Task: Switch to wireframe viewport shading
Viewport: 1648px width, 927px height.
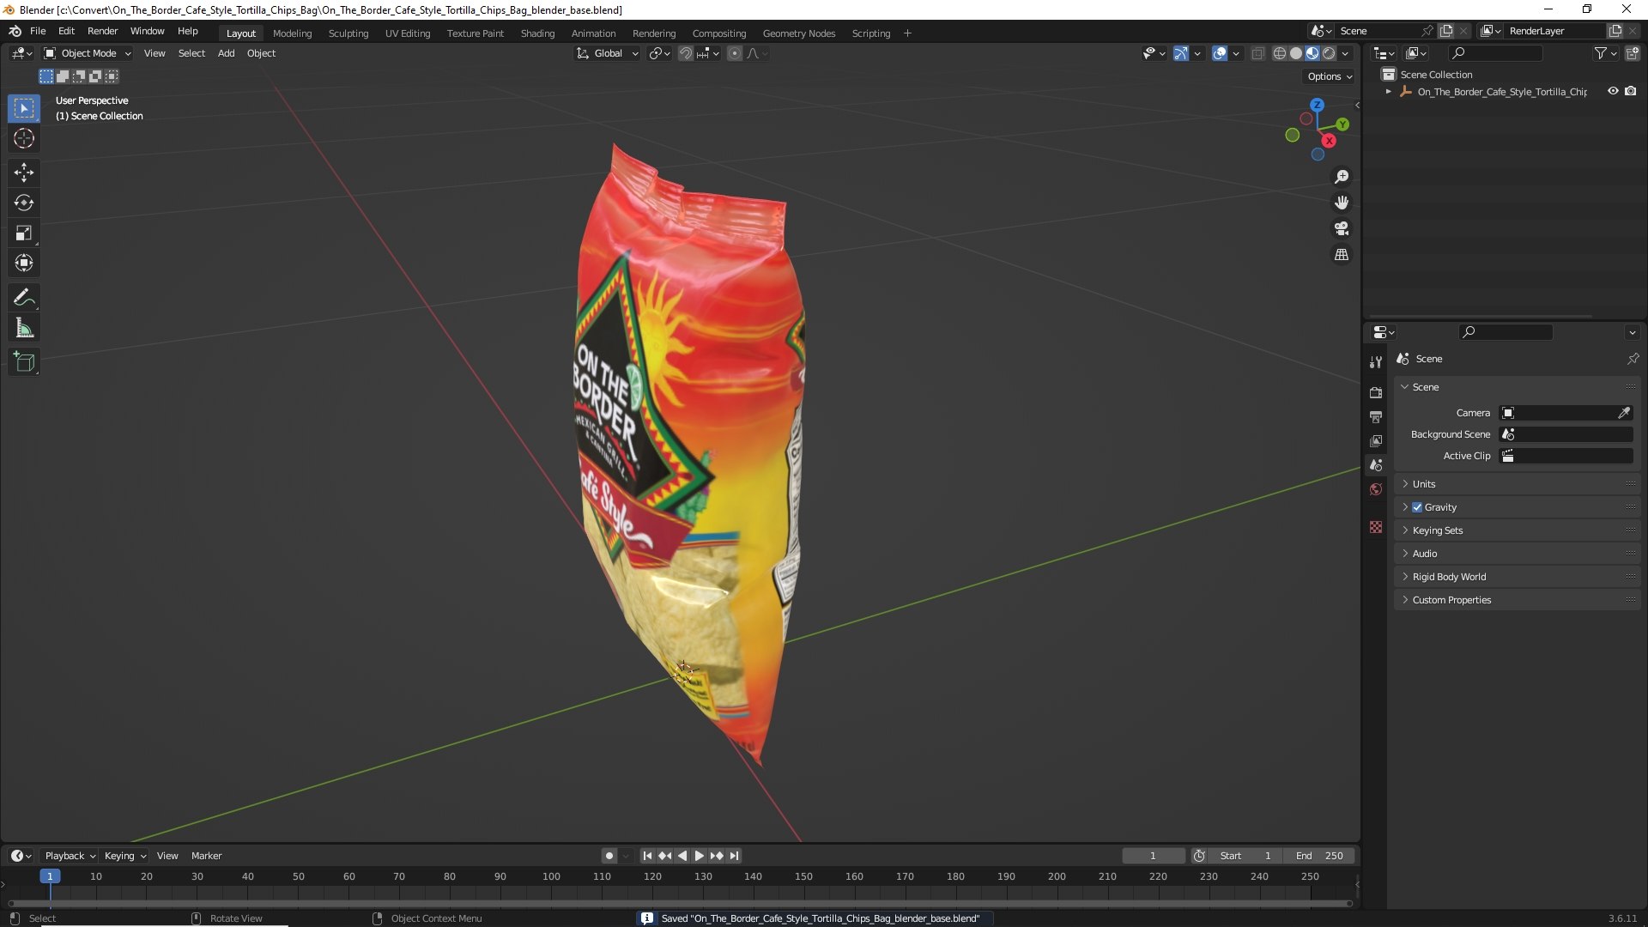Action: (x=1280, y=53)
